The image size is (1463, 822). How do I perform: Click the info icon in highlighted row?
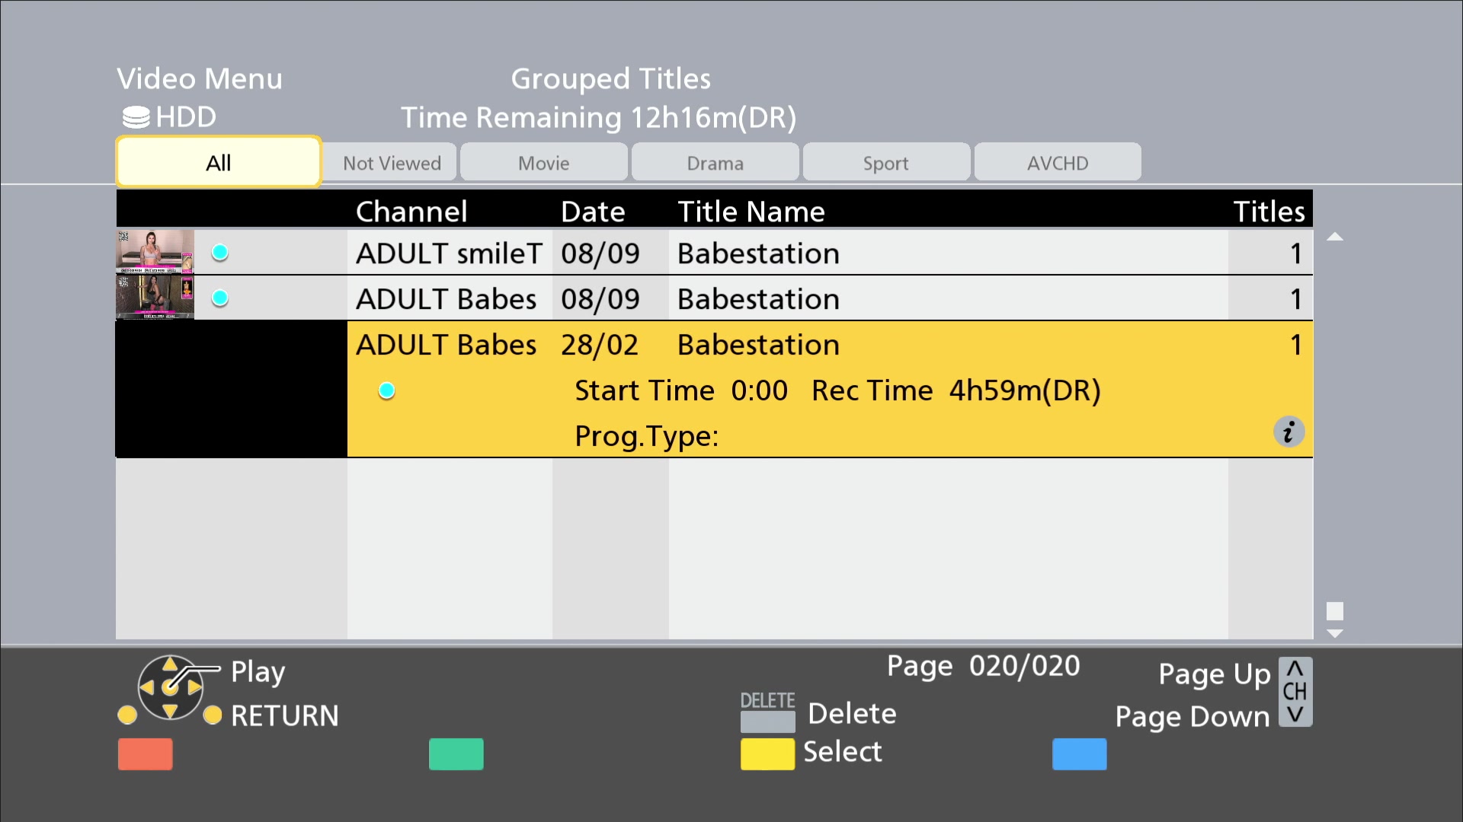point(1289,432)
